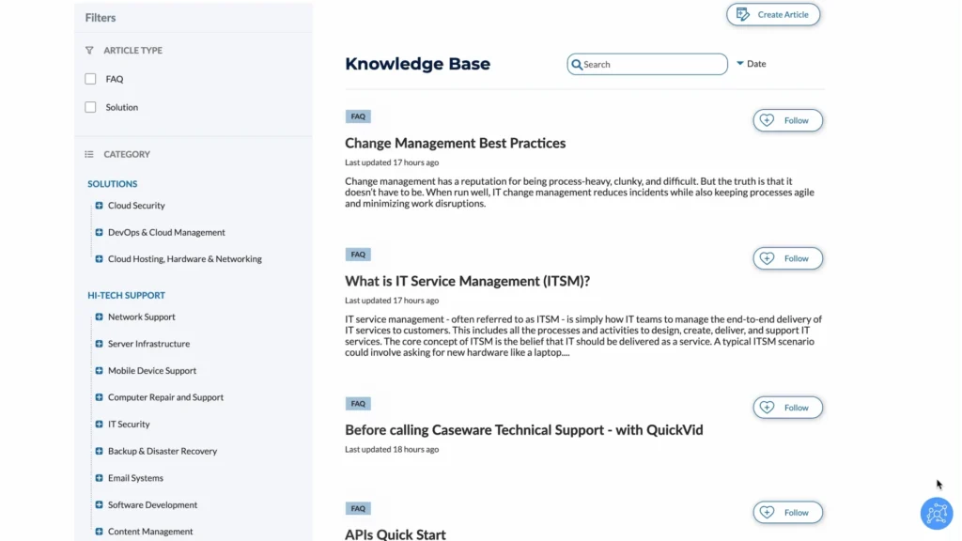The image size is (962, 541).
Task: Expand the IT Security category
Action: 99,425
